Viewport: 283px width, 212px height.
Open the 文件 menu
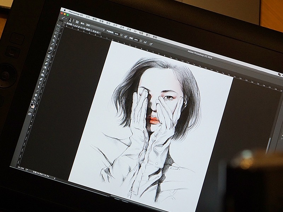pos(87,17)
